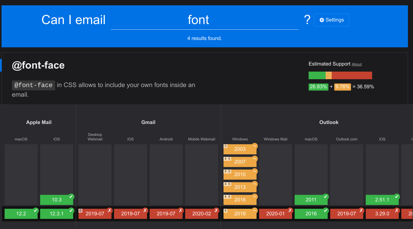The height and width of the screenshot is (229, 413).
Task: Click the cross icon on Outlook.com 2019-07
Action: coord(361,210)
